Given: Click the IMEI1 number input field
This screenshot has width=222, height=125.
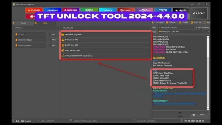Looking at the screenshot, I should pos(30,40).
